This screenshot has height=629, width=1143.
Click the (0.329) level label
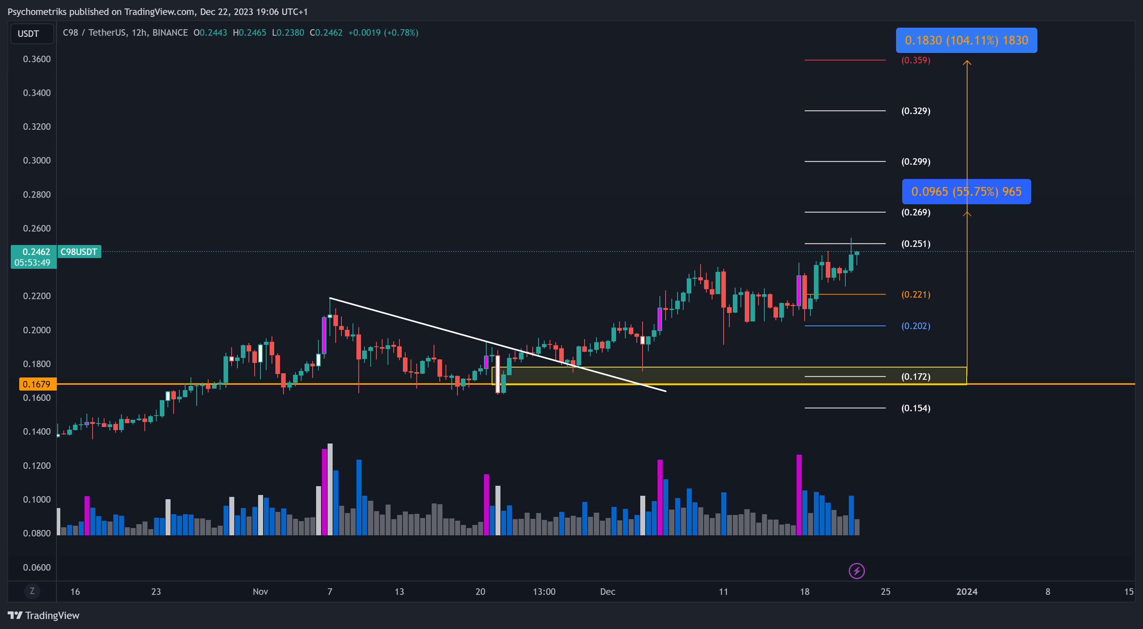916,111
